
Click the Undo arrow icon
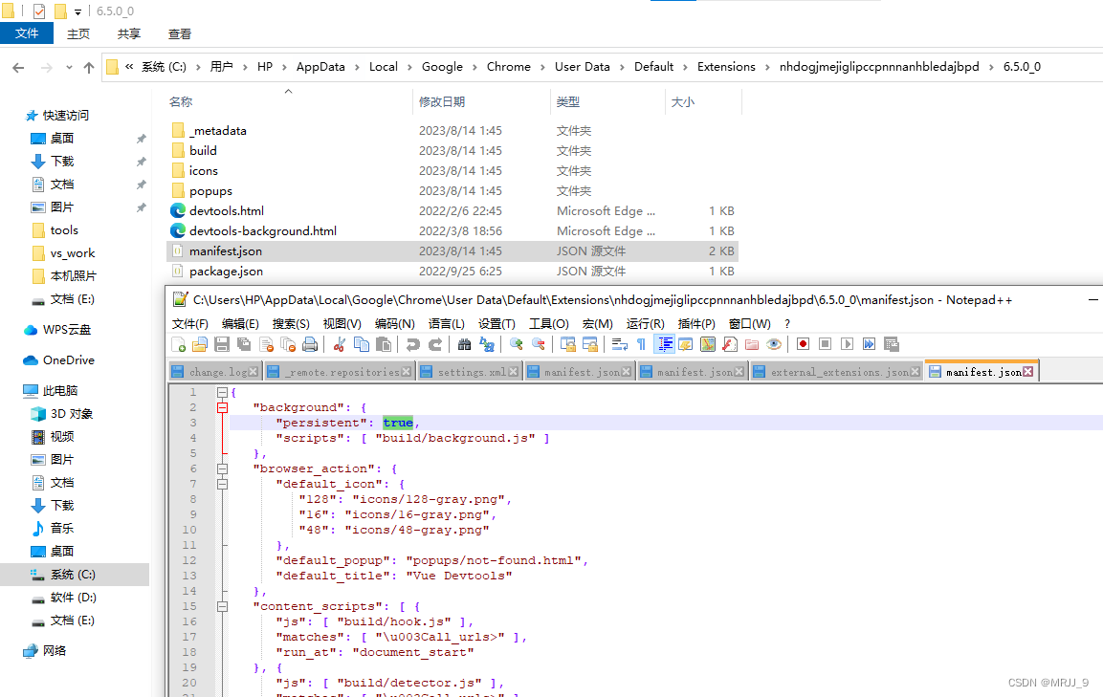tap(413, 344)
